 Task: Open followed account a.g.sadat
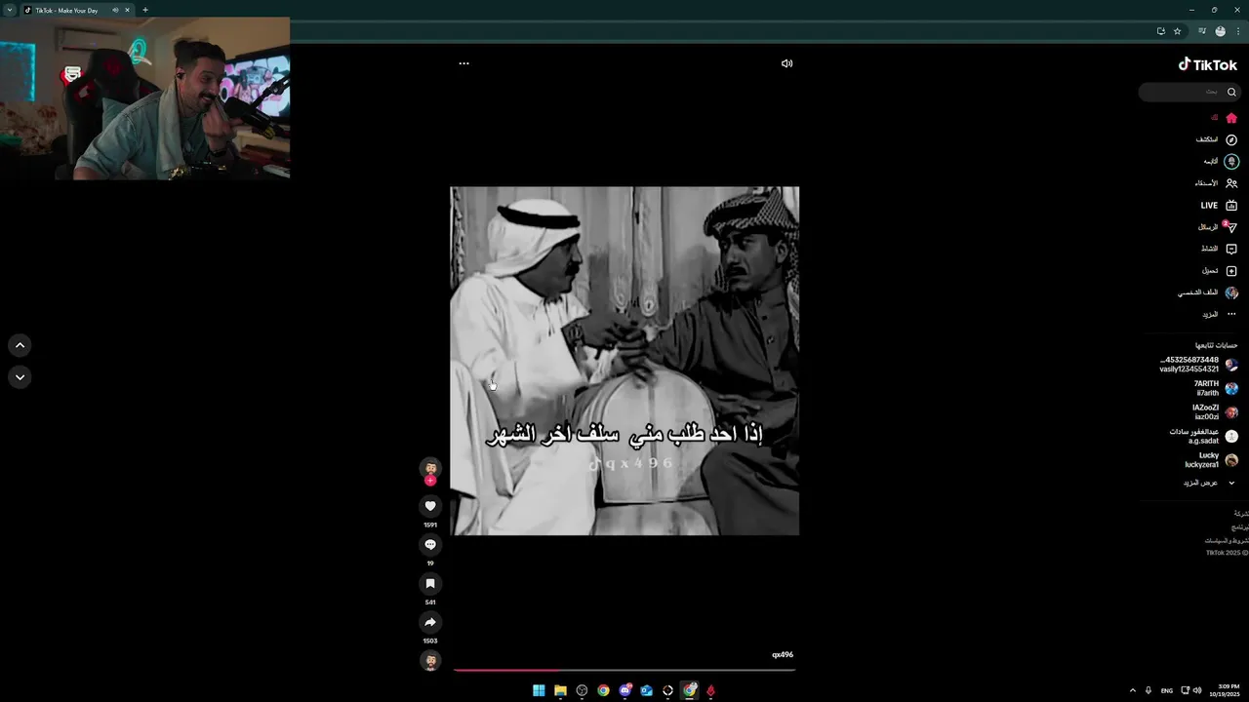pos(1204,436)
